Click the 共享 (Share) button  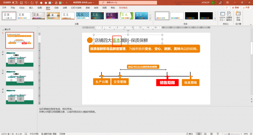click(x=246, y=7)
